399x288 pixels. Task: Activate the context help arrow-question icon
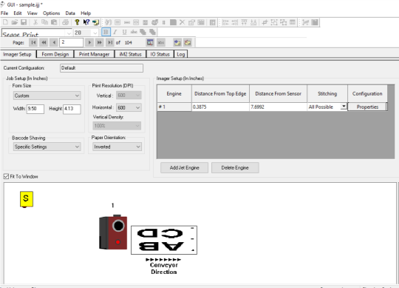pos(86,22)
